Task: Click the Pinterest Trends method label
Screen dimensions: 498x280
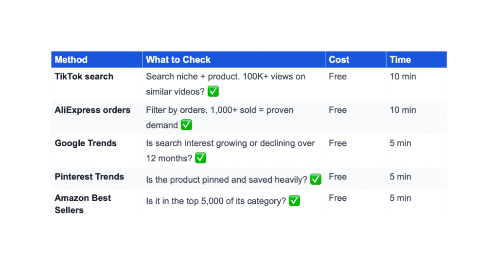Action: (x=89, y=176)
